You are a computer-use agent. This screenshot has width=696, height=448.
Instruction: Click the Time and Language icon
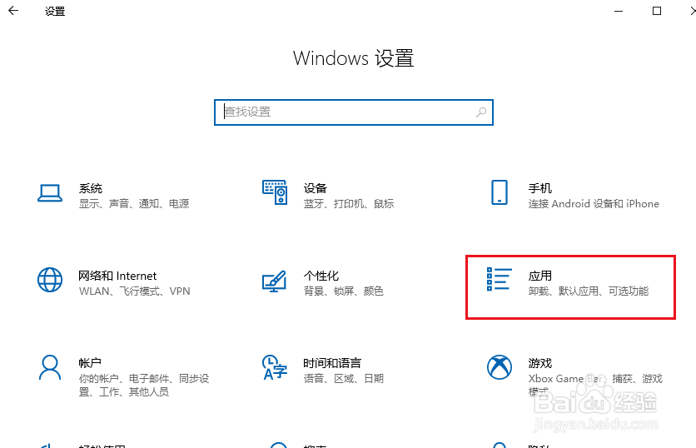point(275,367)
